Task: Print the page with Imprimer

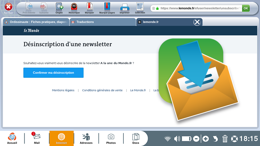Action: (x=124, y=8)
